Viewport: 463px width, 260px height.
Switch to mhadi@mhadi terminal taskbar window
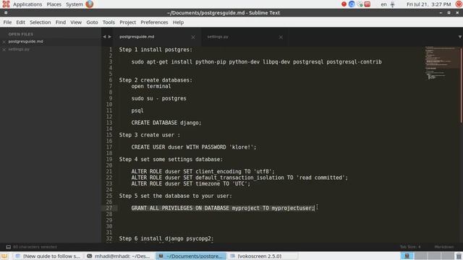(119, 256)
